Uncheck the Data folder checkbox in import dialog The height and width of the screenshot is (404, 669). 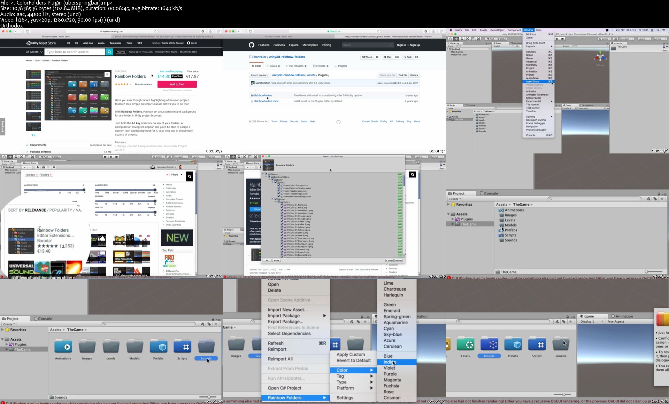275,182
